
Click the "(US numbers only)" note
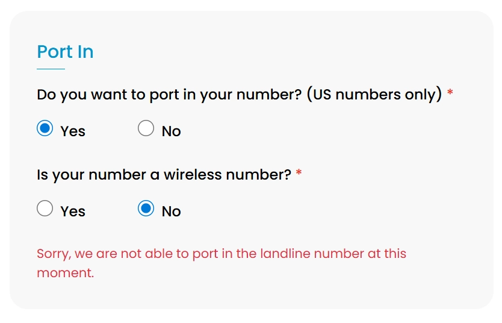pos(374,95)
